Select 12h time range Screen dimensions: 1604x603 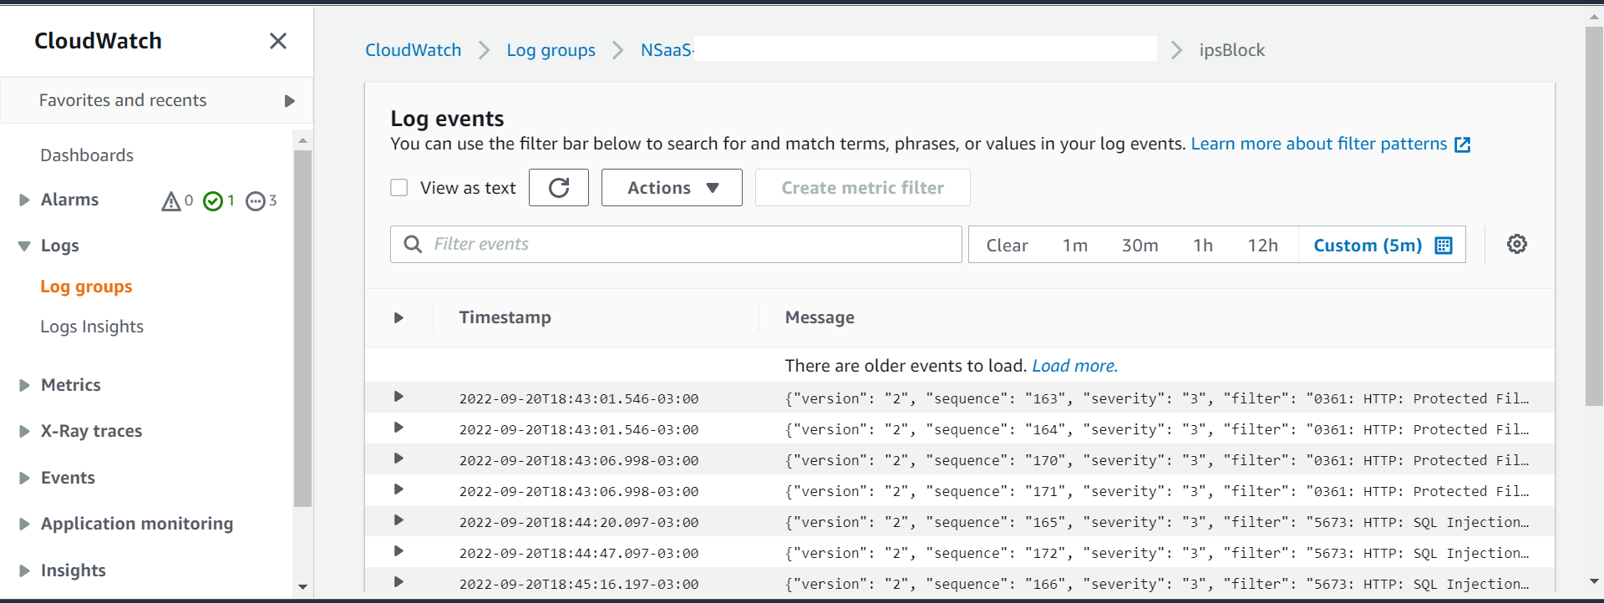coord(1262,246)
